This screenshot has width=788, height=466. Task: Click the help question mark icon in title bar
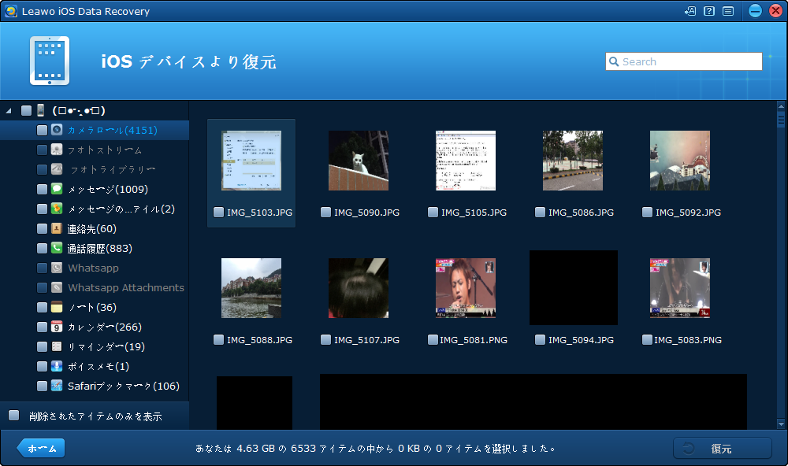point(709,11)
